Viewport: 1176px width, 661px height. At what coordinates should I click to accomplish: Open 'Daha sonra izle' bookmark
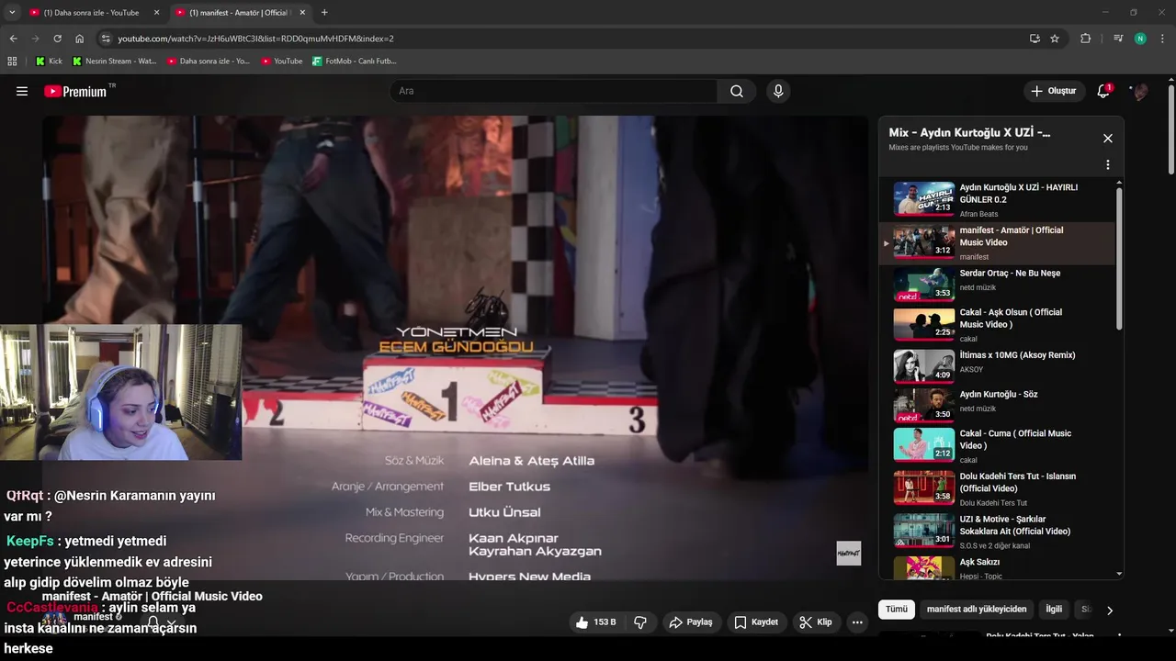point(209,61)
